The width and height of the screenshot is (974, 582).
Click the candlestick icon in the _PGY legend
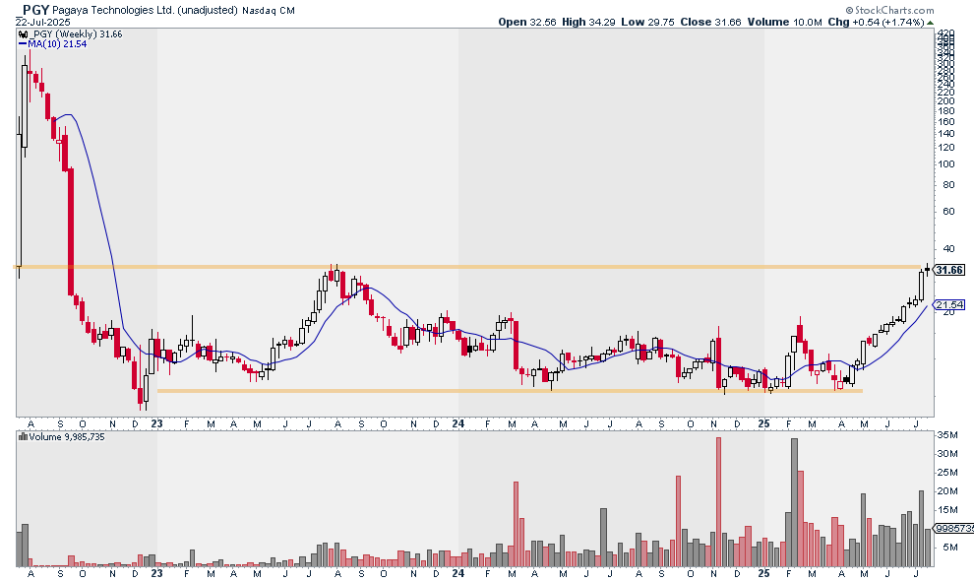pyautogui.click(x=23, y=34)
